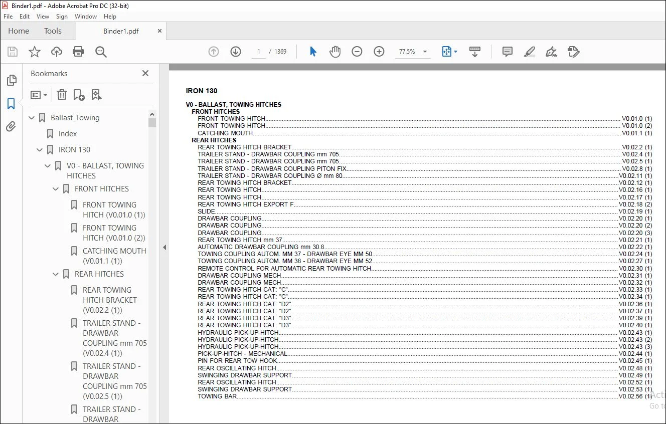This screenshot has height=424, width=666.
Task: Open TRAILER STAND mm 705 (V0.02.5 (1)) bookmark
Action: 115,381
